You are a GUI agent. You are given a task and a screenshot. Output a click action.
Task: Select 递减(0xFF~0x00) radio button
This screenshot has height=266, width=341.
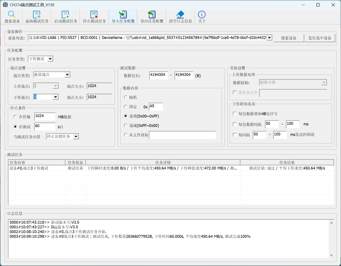click(125, 125)
